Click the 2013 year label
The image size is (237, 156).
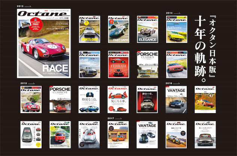tap(20, 6)
